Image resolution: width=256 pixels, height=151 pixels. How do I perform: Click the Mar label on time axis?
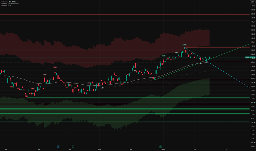pyautogui.click(x=6, y=149)
